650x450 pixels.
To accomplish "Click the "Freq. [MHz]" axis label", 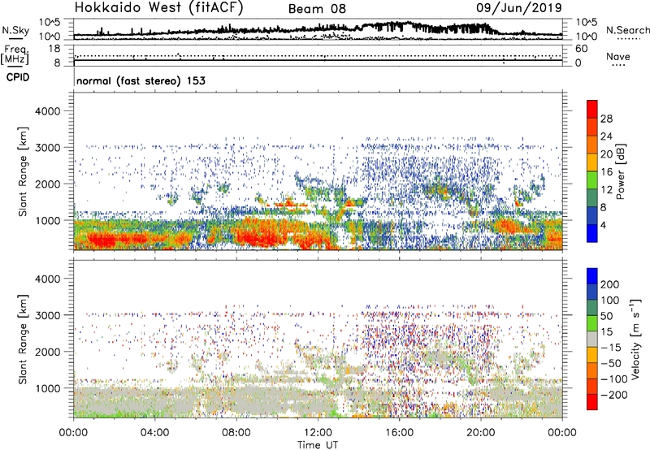I will [15, 54].
